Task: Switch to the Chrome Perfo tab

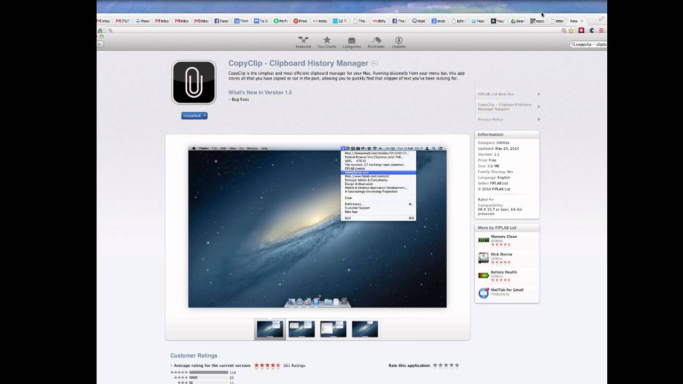Action: [x=281, y=21]
